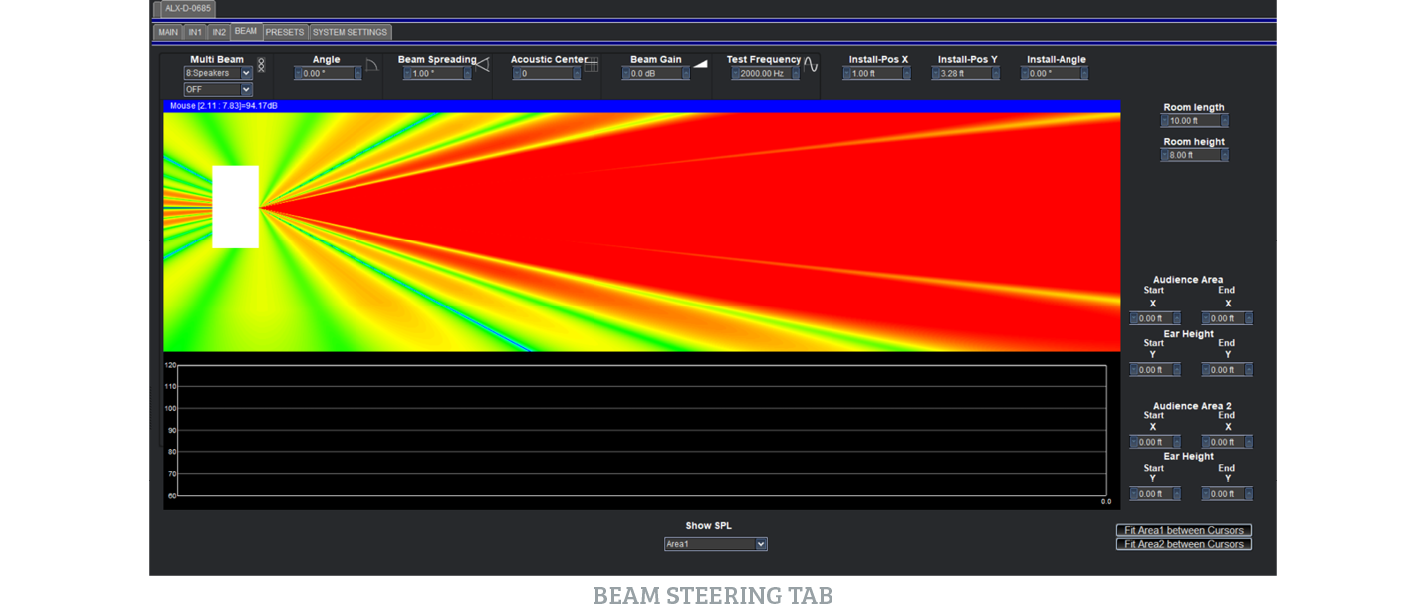1426x612 pixels.
Task: Open the 8:Speakers dropdown under Multi Beam
Action: click(x=218, y=74)
